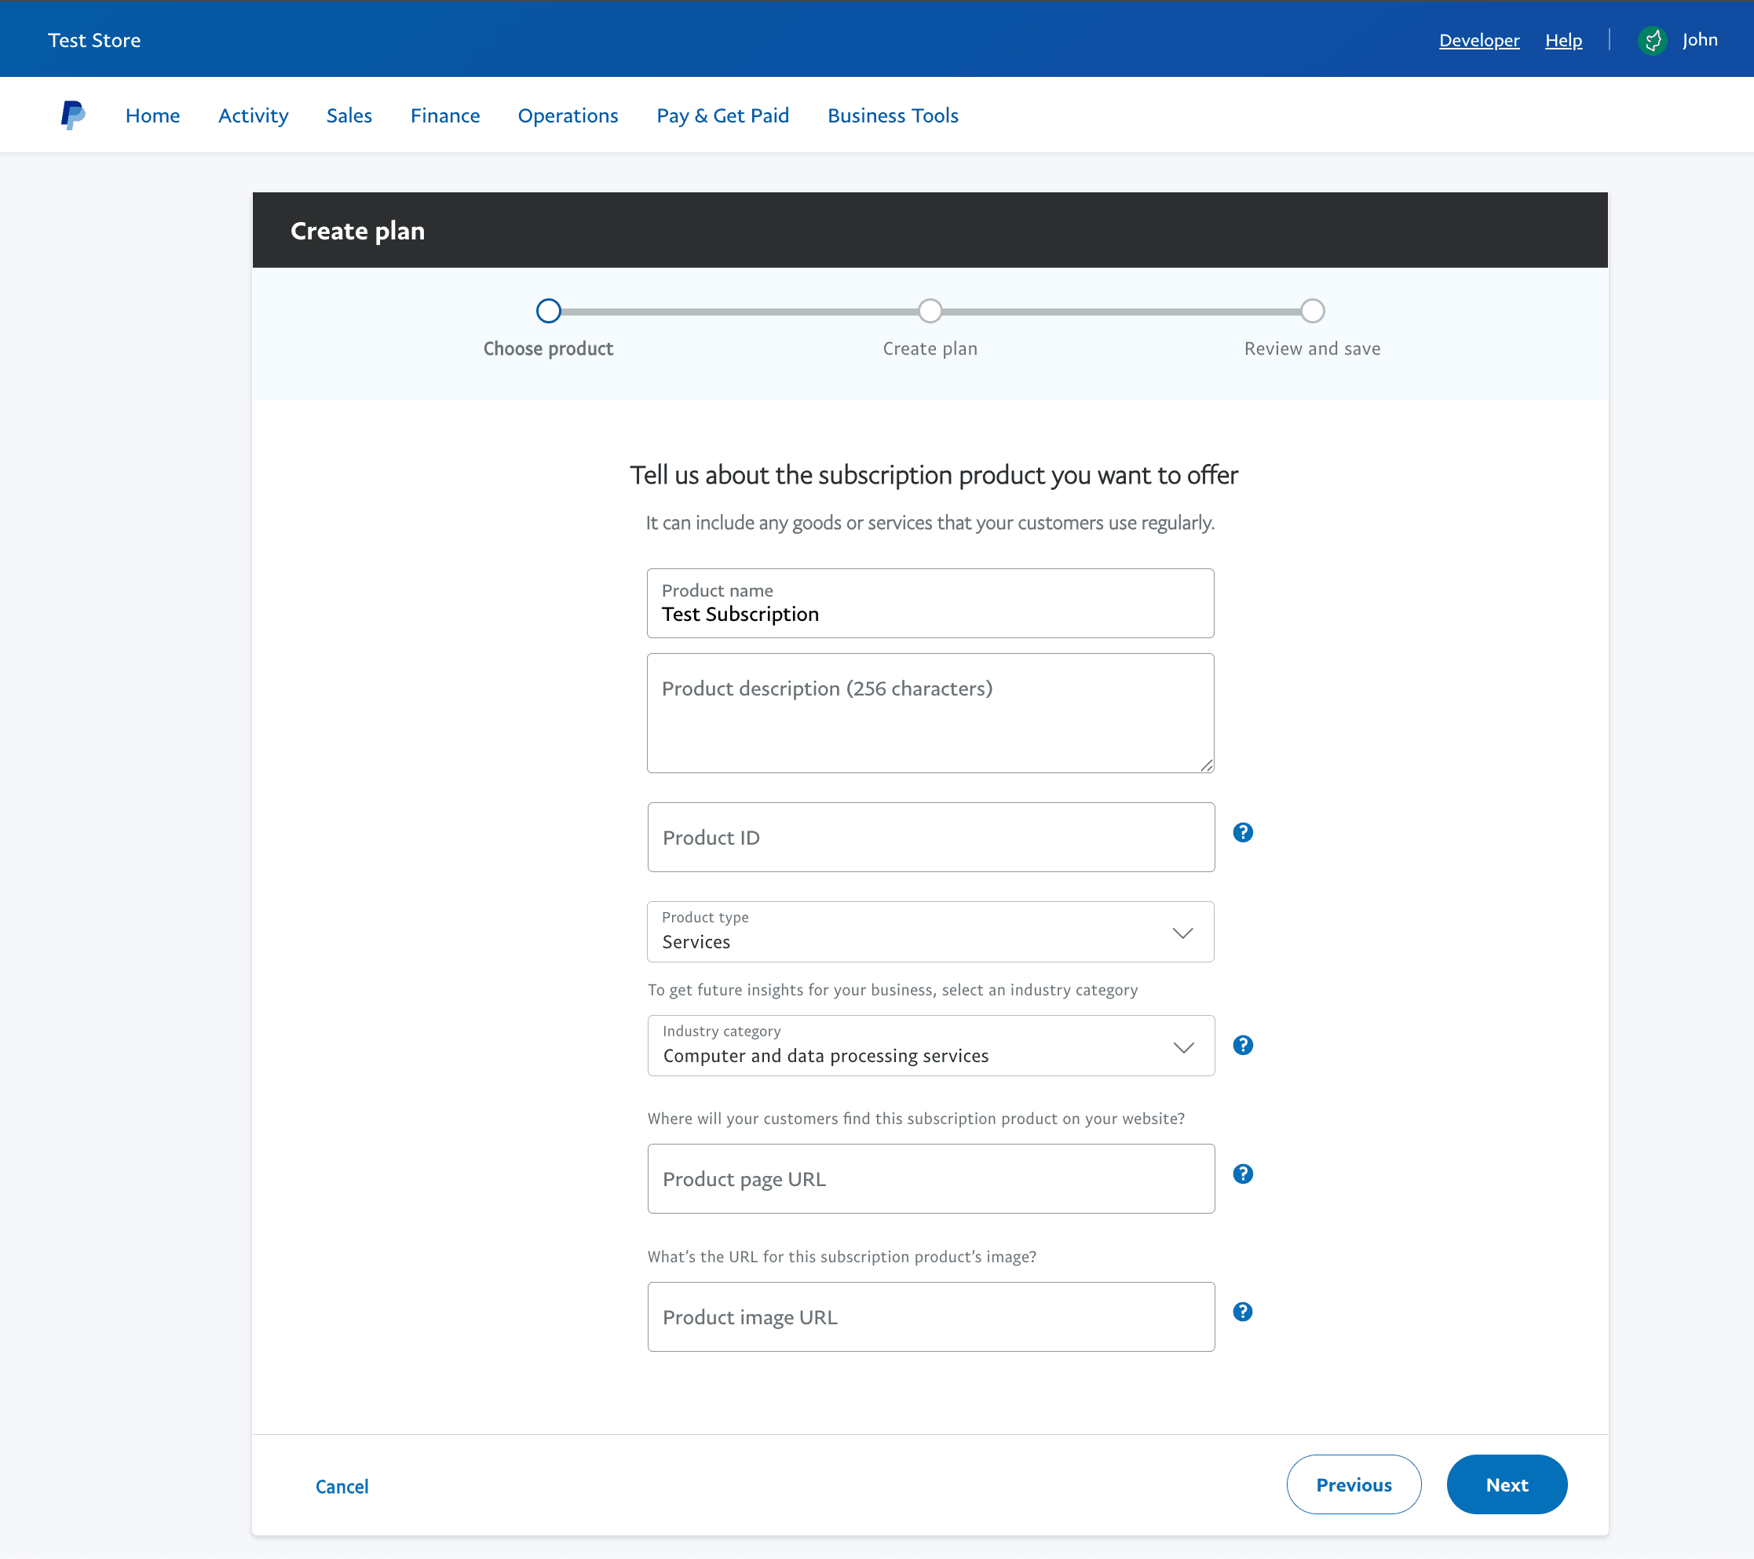Select the Create plan step circle
Screen dimensions: 1754x1559
click(x=930, y=311)
